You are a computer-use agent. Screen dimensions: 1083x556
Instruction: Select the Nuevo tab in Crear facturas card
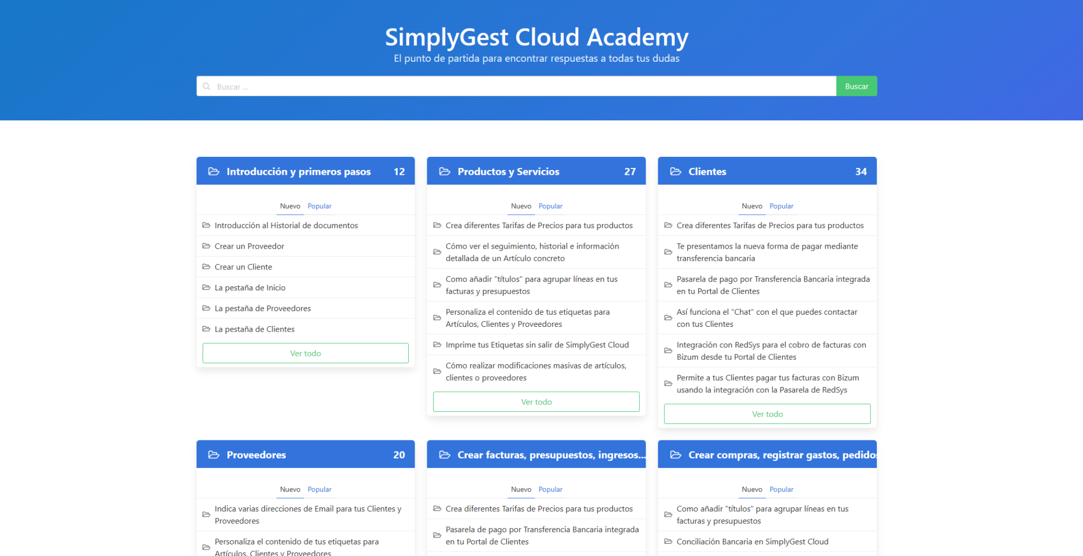click(x=521, y=489)
